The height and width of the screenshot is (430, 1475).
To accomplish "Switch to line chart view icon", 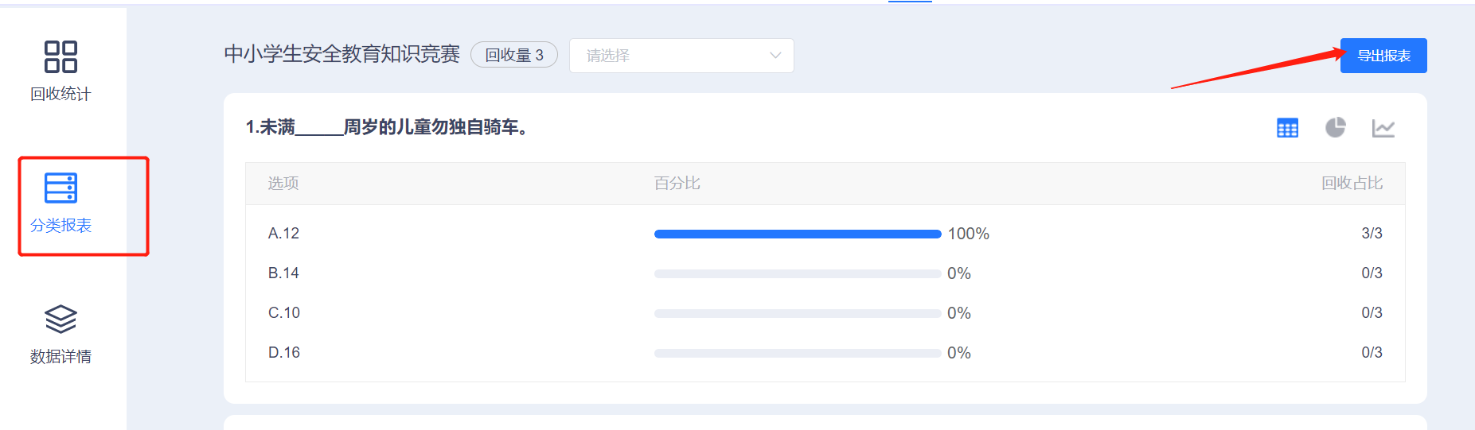I will (1383, 127).
